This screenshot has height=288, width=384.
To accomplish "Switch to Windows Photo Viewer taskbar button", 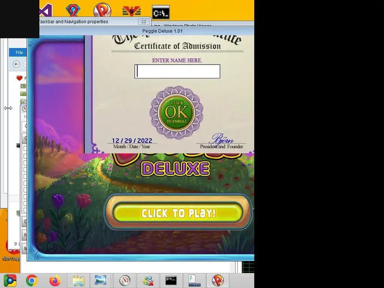I will point(100,280).
